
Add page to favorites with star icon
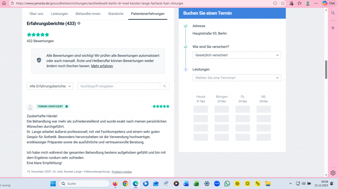click(283, 3)
